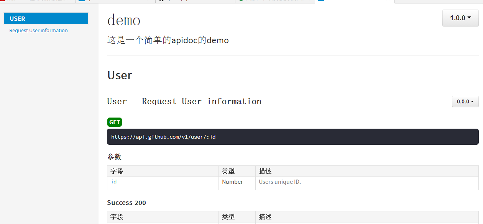Expand the caret arrow on the 1.0.0 button
Screen dimensions: 483x224
coord(470,18)
